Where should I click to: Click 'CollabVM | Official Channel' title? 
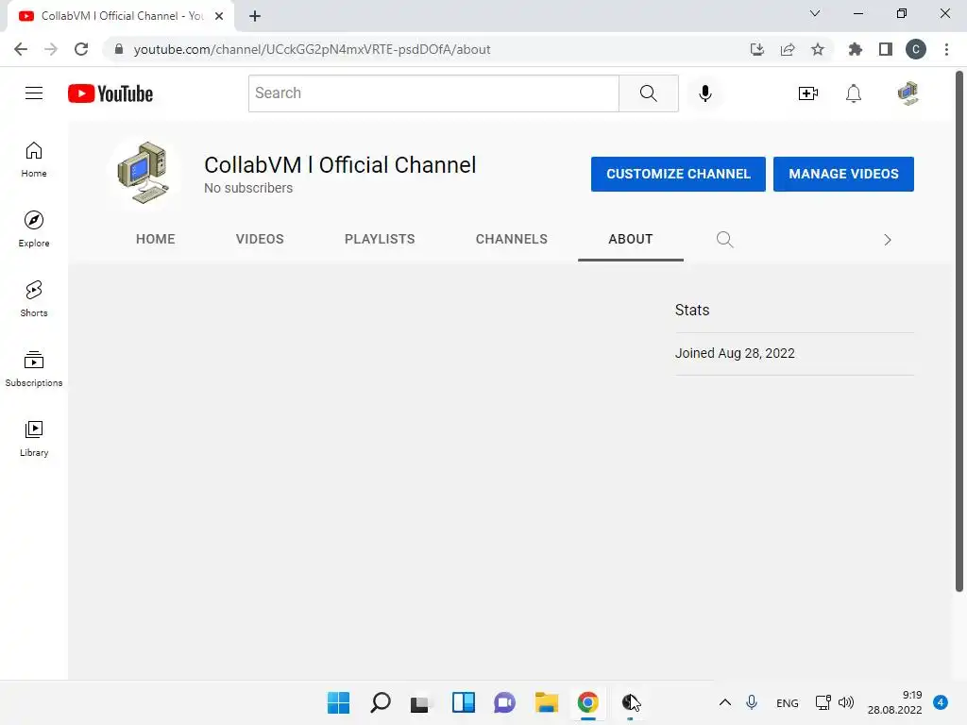(x=340, y=164)
